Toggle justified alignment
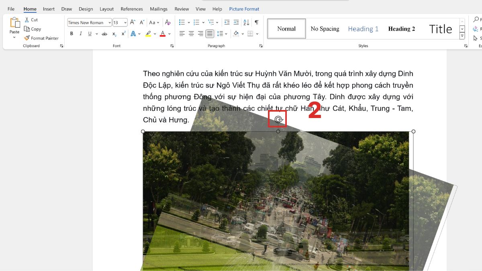Screen dimensions: 482x271 click(210, 34)
